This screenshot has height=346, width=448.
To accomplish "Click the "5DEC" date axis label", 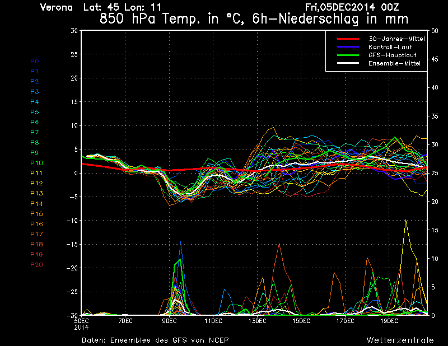I will pos(82,321).
